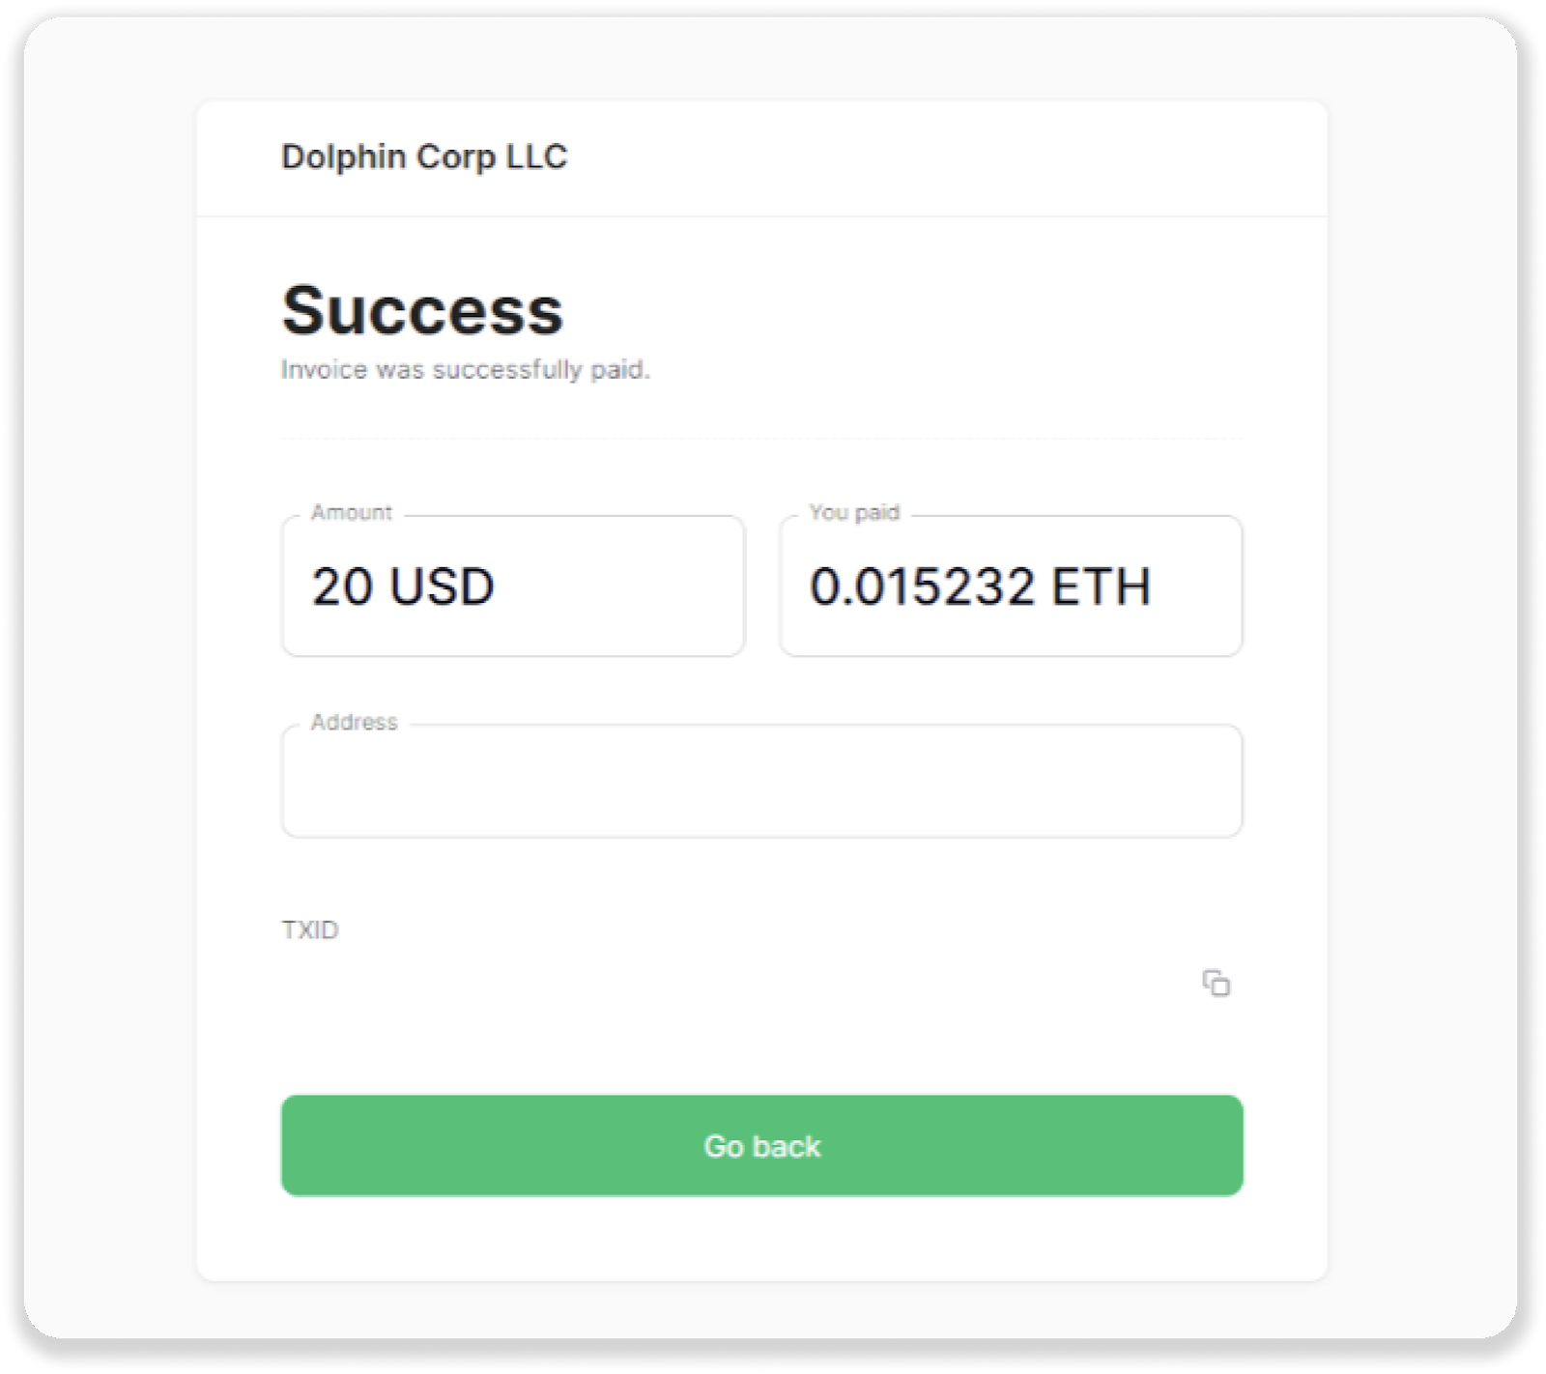Click the gray page background outside the card
The image size is (1546, 1374).
(x=106, y=676)
